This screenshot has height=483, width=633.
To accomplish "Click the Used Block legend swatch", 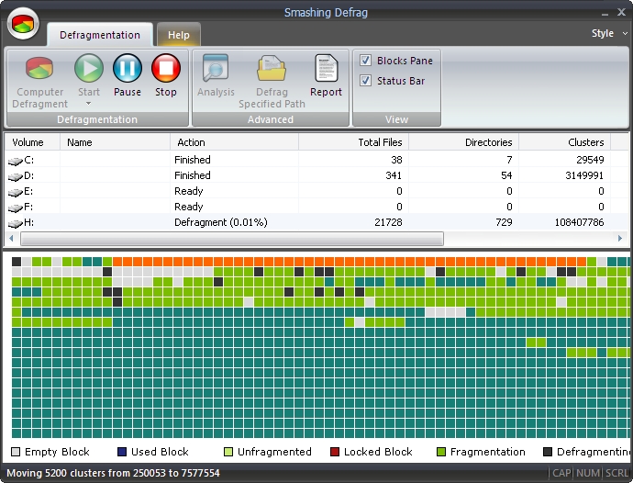I will click(x=122, y=452).
